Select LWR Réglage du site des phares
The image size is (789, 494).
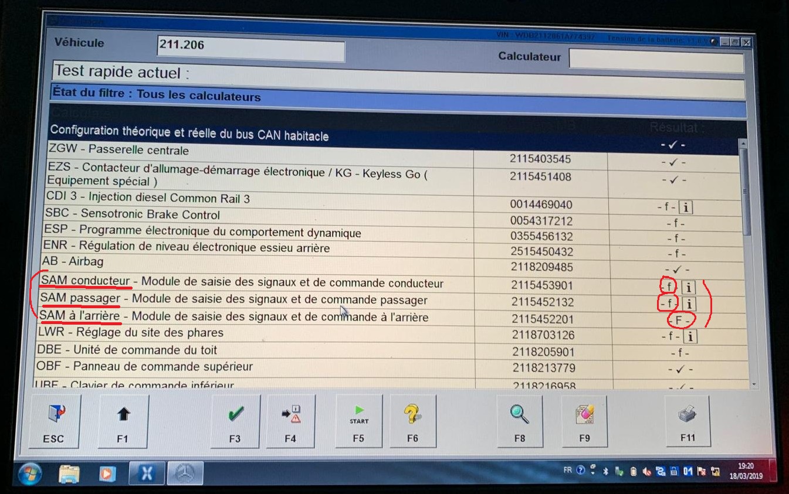coord(394,335)
